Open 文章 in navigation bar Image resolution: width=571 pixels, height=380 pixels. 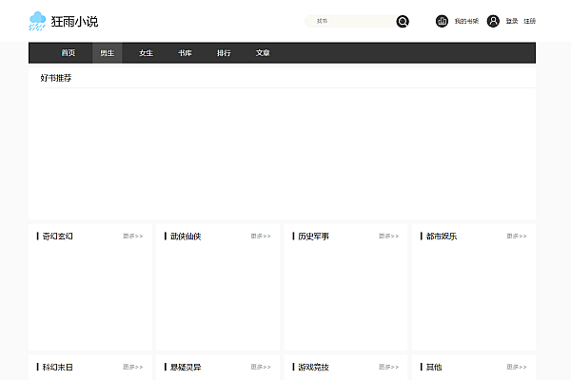click(x=263, y=53)
